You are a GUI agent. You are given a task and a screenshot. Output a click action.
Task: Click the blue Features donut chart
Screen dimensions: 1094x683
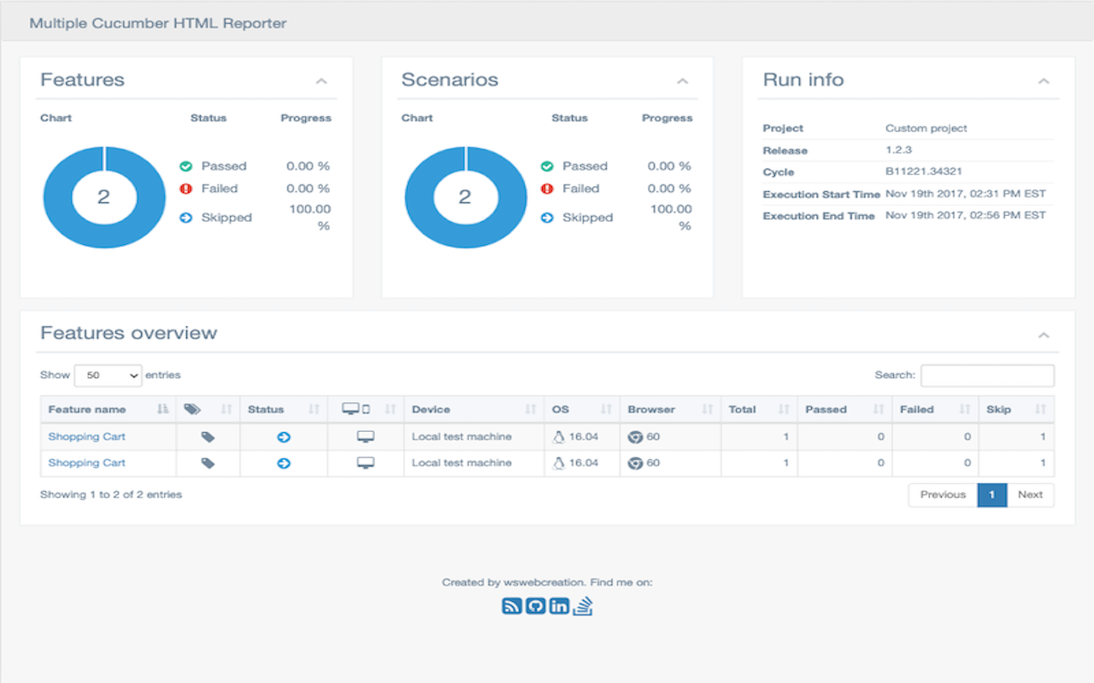tap(60, 197)
